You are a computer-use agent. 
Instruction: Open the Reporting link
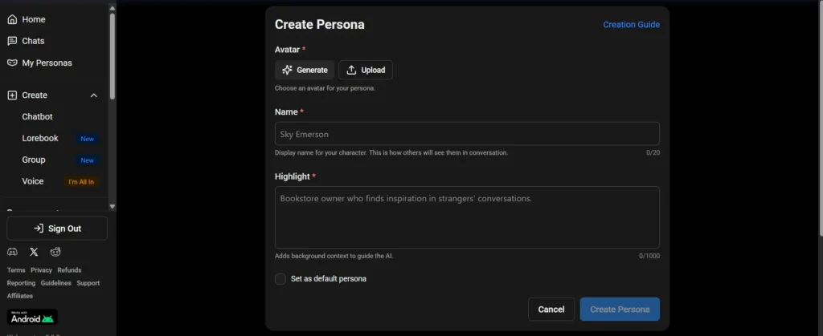[x=21, y=283]
